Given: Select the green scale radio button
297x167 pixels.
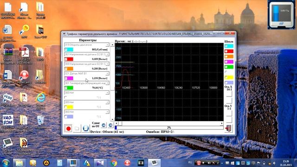Looking at the screenshot, I should click(226, 67).
